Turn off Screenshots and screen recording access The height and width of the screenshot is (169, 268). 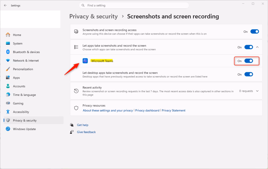[255, 31]
